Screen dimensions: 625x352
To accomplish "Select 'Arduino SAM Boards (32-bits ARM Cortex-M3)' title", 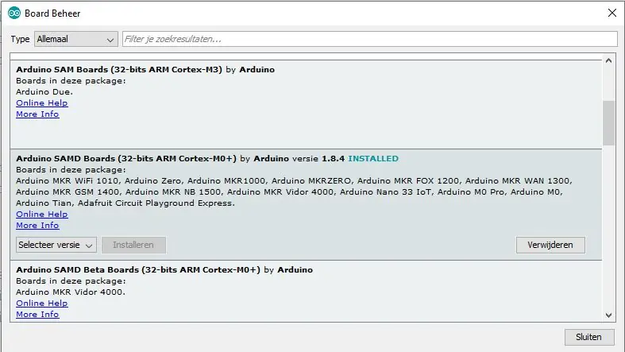I will coord(119,69).
